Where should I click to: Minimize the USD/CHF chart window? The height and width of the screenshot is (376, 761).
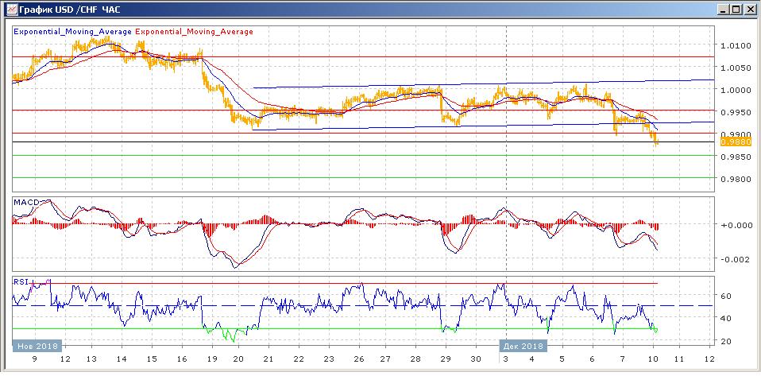[723, 9]
